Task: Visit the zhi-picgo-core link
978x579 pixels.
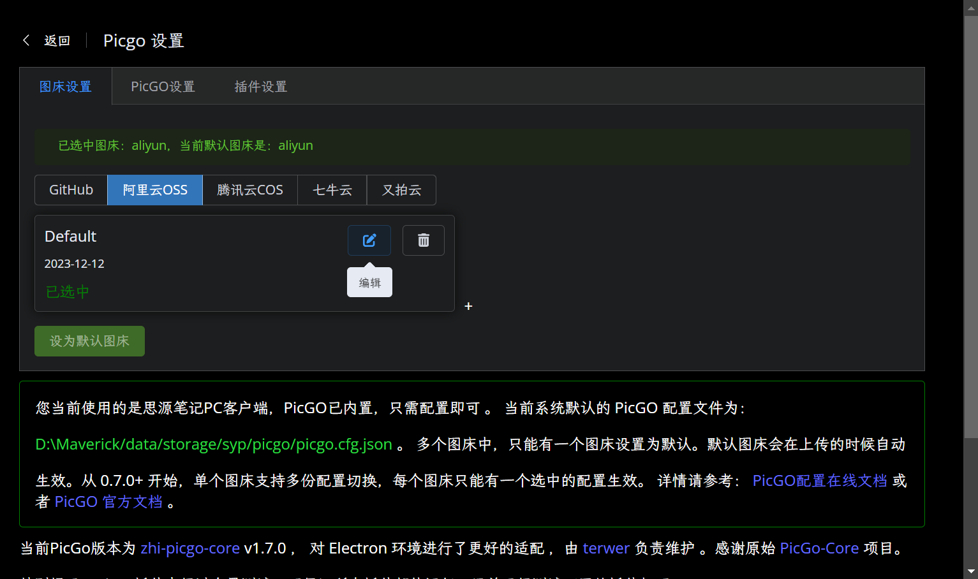Action: (x=190, y=548)
